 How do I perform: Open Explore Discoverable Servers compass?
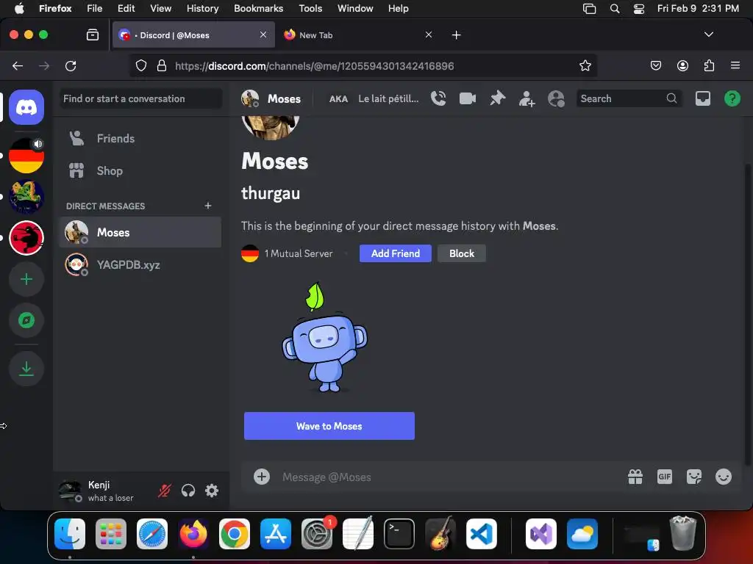pyautogui.click(x=26, y=320)
